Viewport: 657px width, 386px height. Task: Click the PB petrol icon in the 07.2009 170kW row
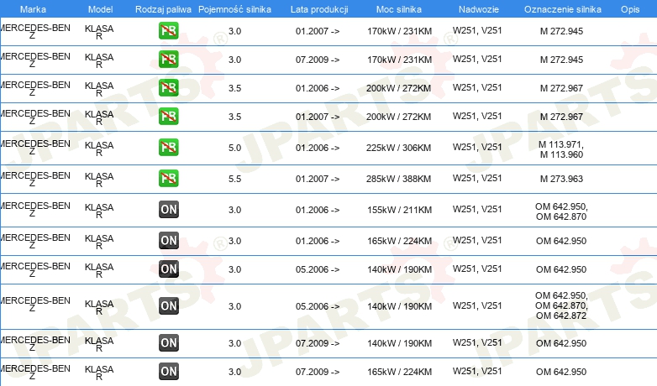point(168,60)
